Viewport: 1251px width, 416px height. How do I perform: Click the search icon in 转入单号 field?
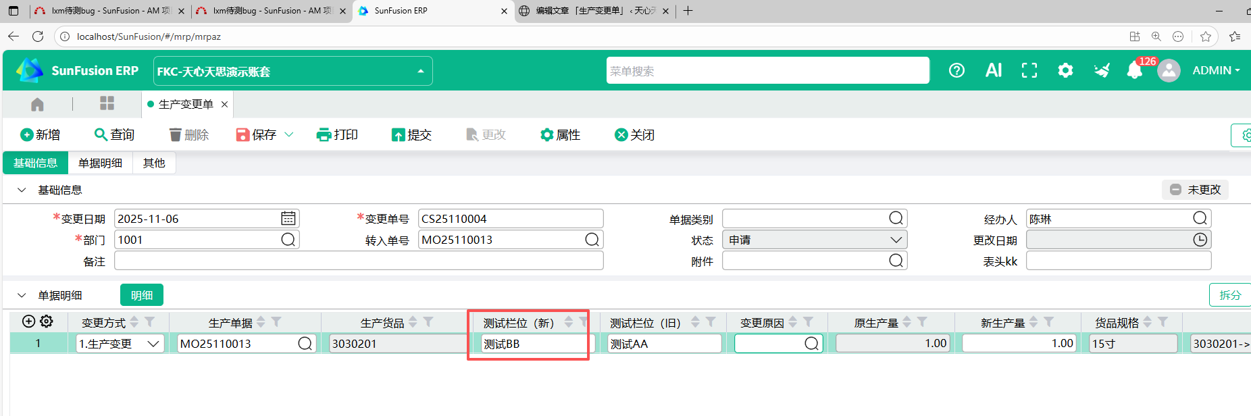click(x=592, y=240)
